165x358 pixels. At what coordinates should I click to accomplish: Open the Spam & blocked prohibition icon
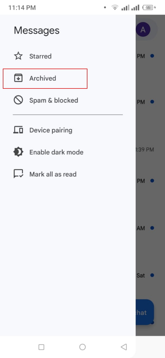(18, 100)
